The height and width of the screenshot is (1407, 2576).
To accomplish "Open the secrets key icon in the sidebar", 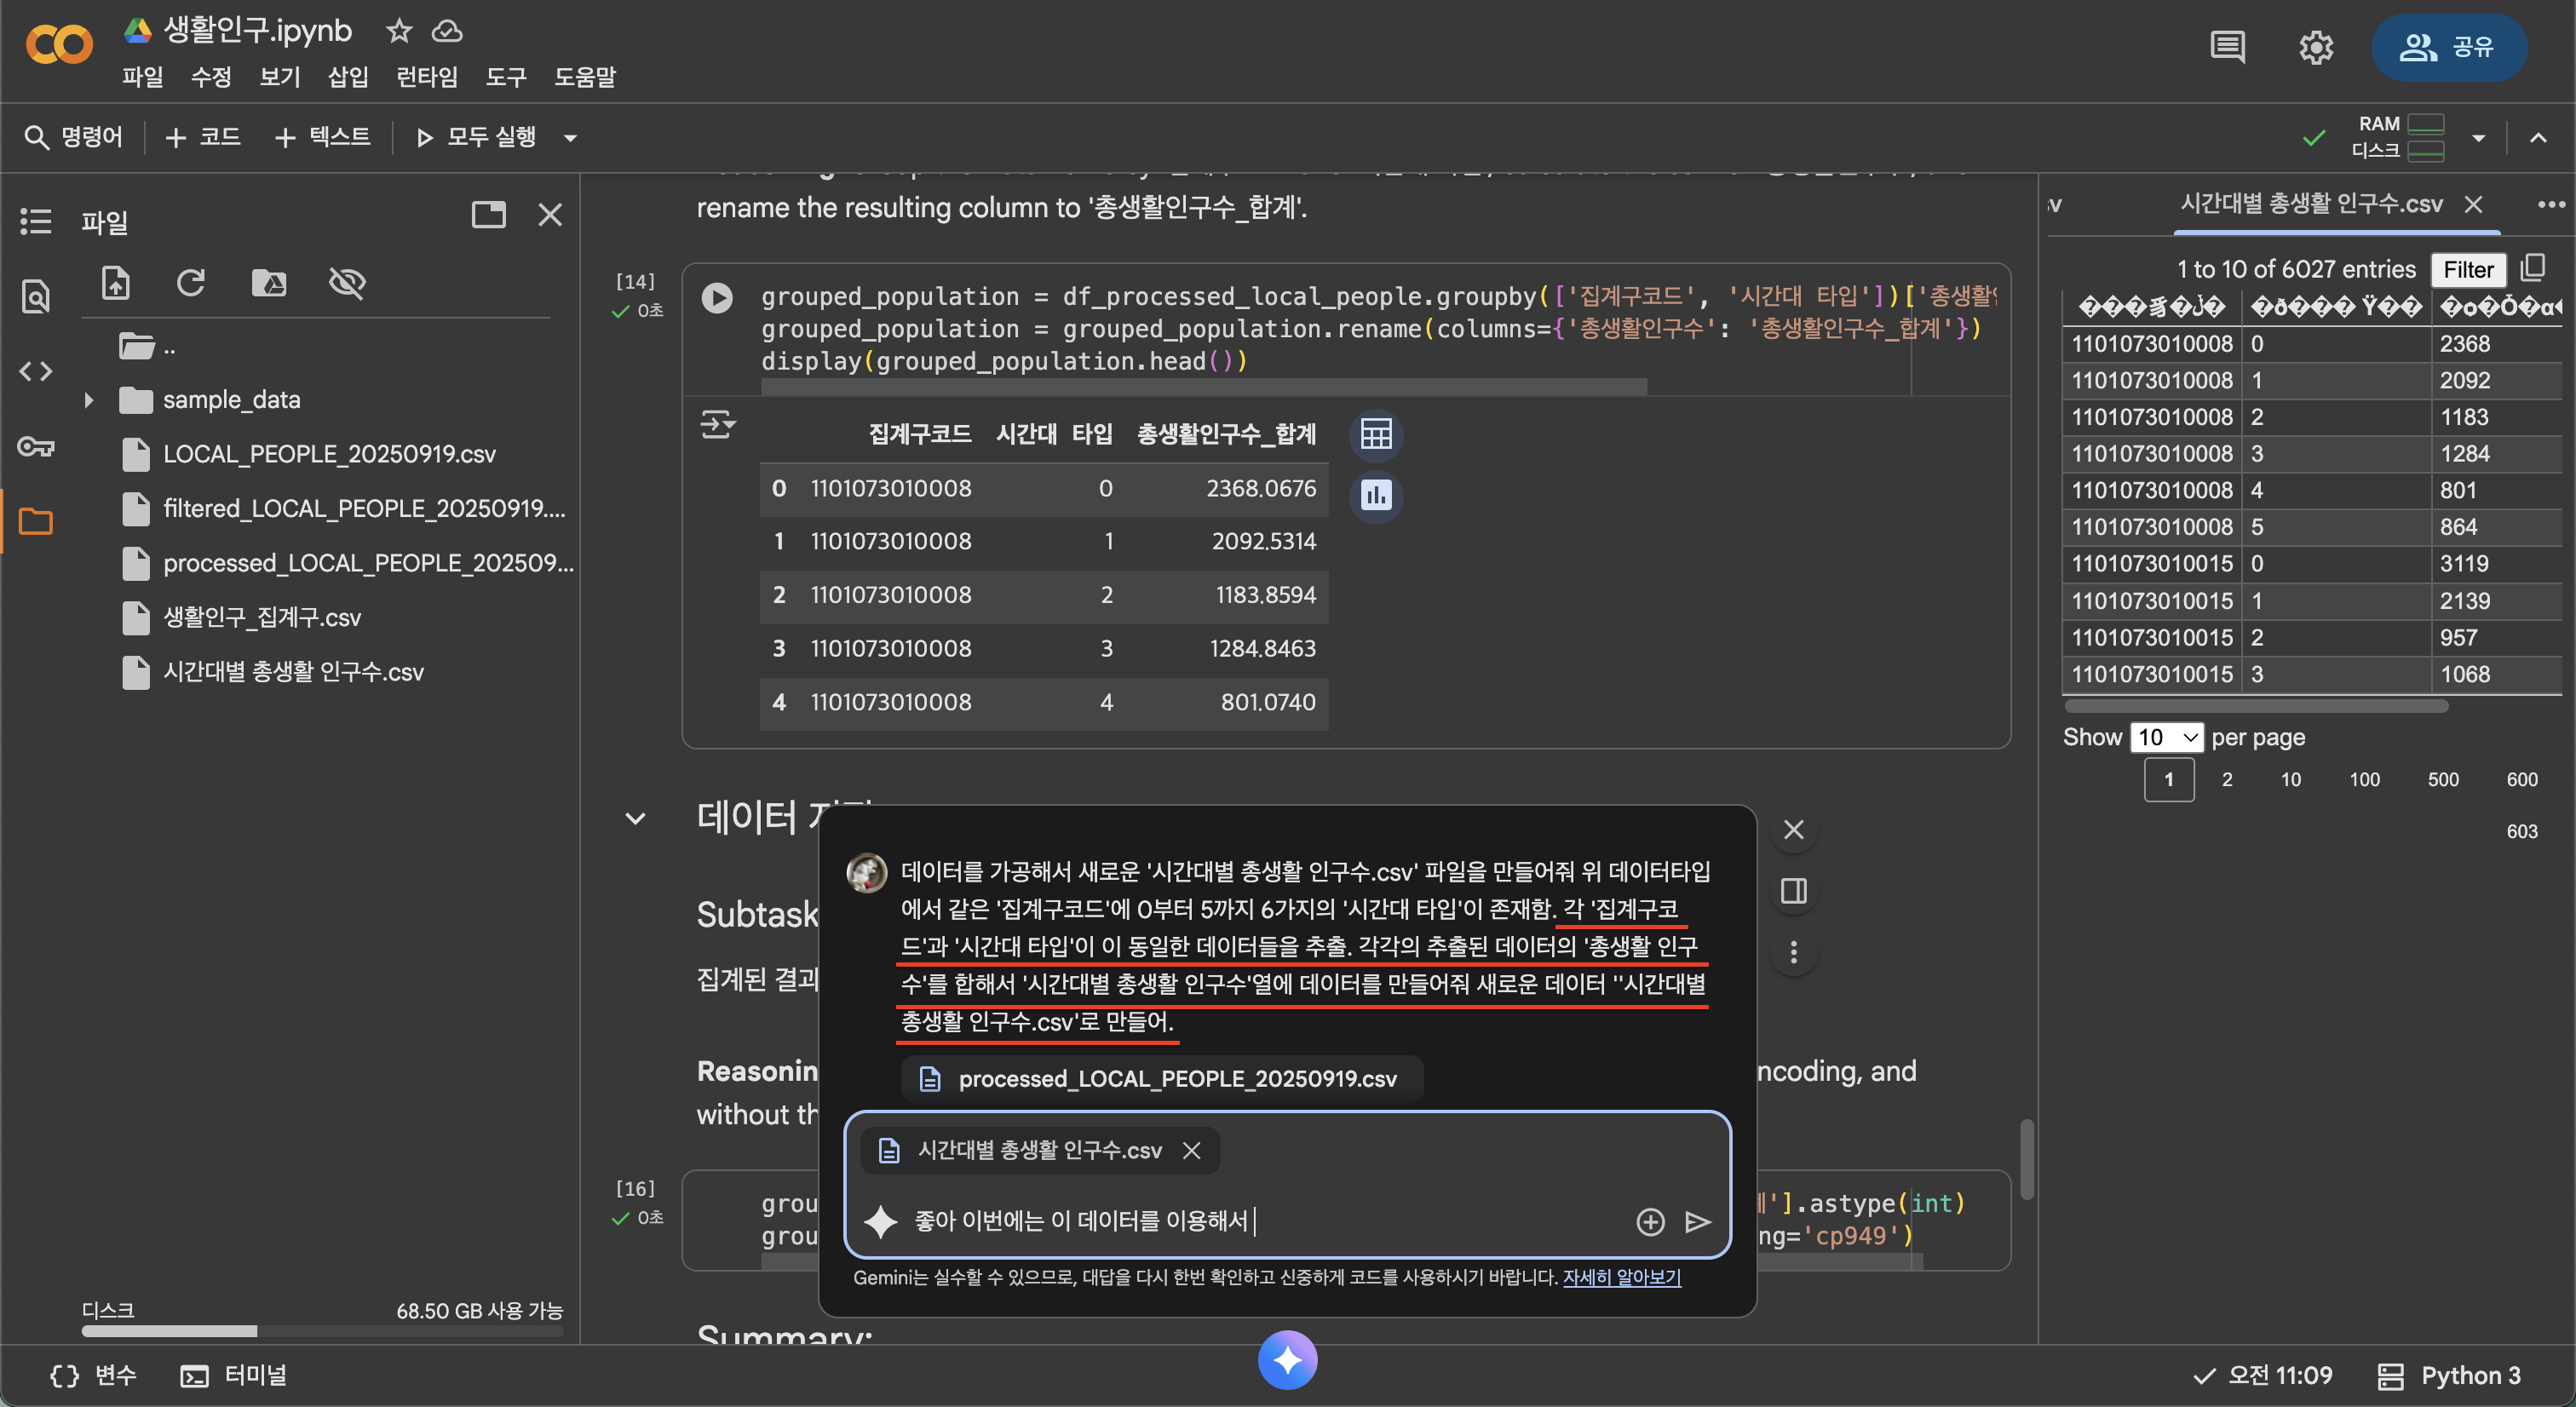I will point(36,447).
